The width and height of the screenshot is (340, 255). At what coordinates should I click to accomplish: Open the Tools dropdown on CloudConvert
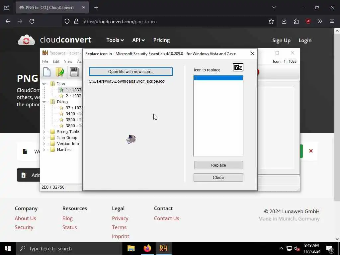click(115, 40)
